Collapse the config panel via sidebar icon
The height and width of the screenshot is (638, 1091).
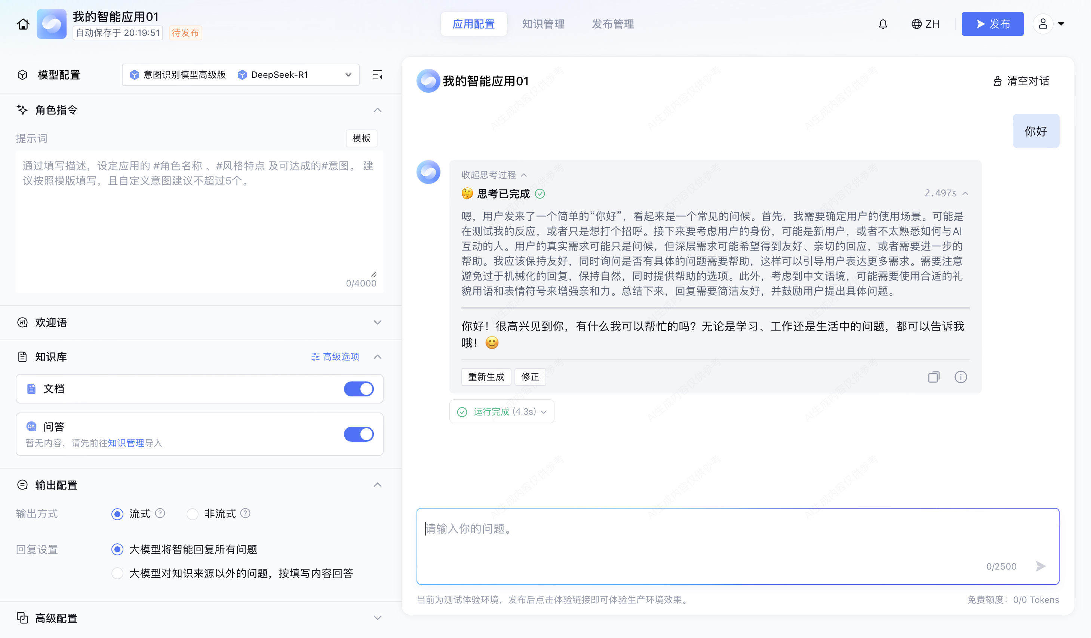coord(378,75)
